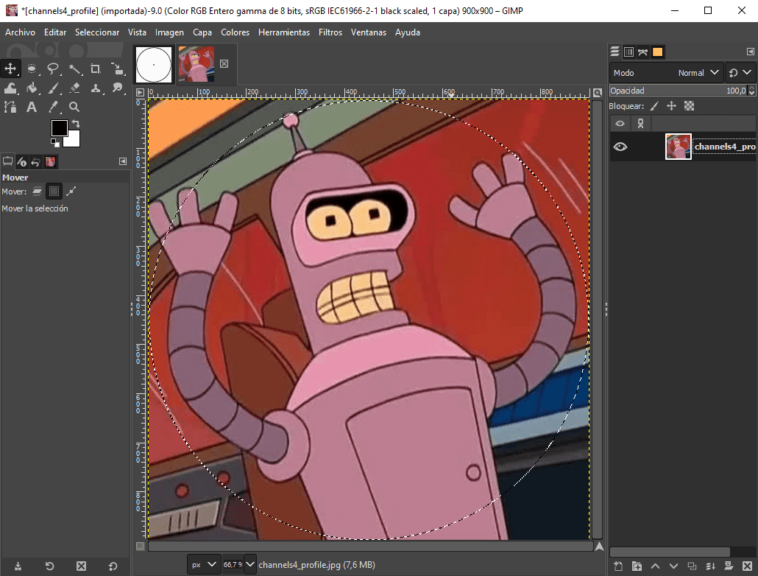Open the Herramientas menu
The image size is (758, 576).
(x=284, y=32)
